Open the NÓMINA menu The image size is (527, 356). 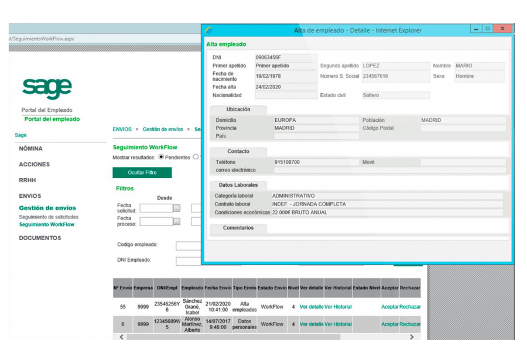point(31,149)
